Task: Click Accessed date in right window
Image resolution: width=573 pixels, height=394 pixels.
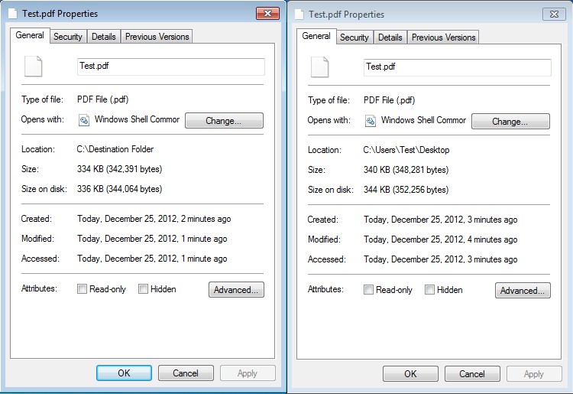Action: pos(441,259)
